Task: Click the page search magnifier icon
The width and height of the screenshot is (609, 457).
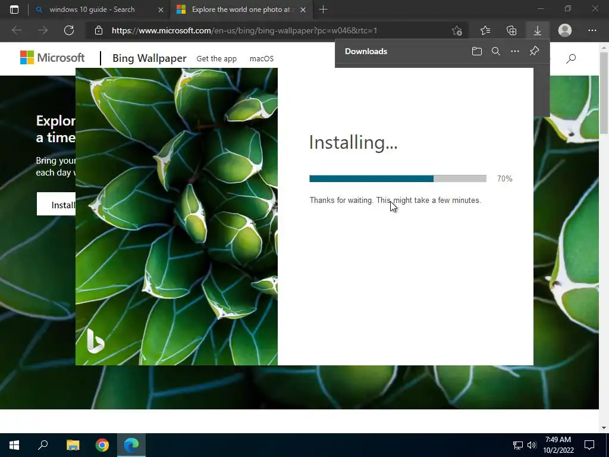Action: [x=570, y=59]
